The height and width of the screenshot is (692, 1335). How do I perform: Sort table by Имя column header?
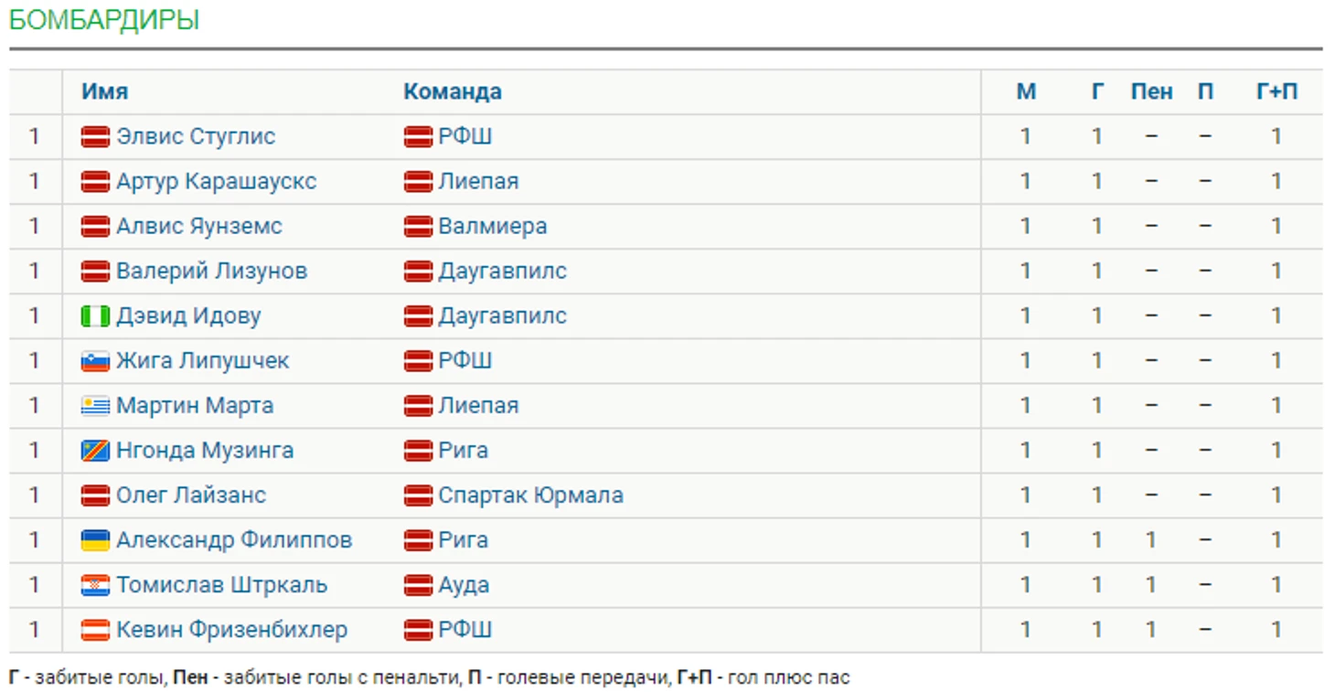pos(104,92)
